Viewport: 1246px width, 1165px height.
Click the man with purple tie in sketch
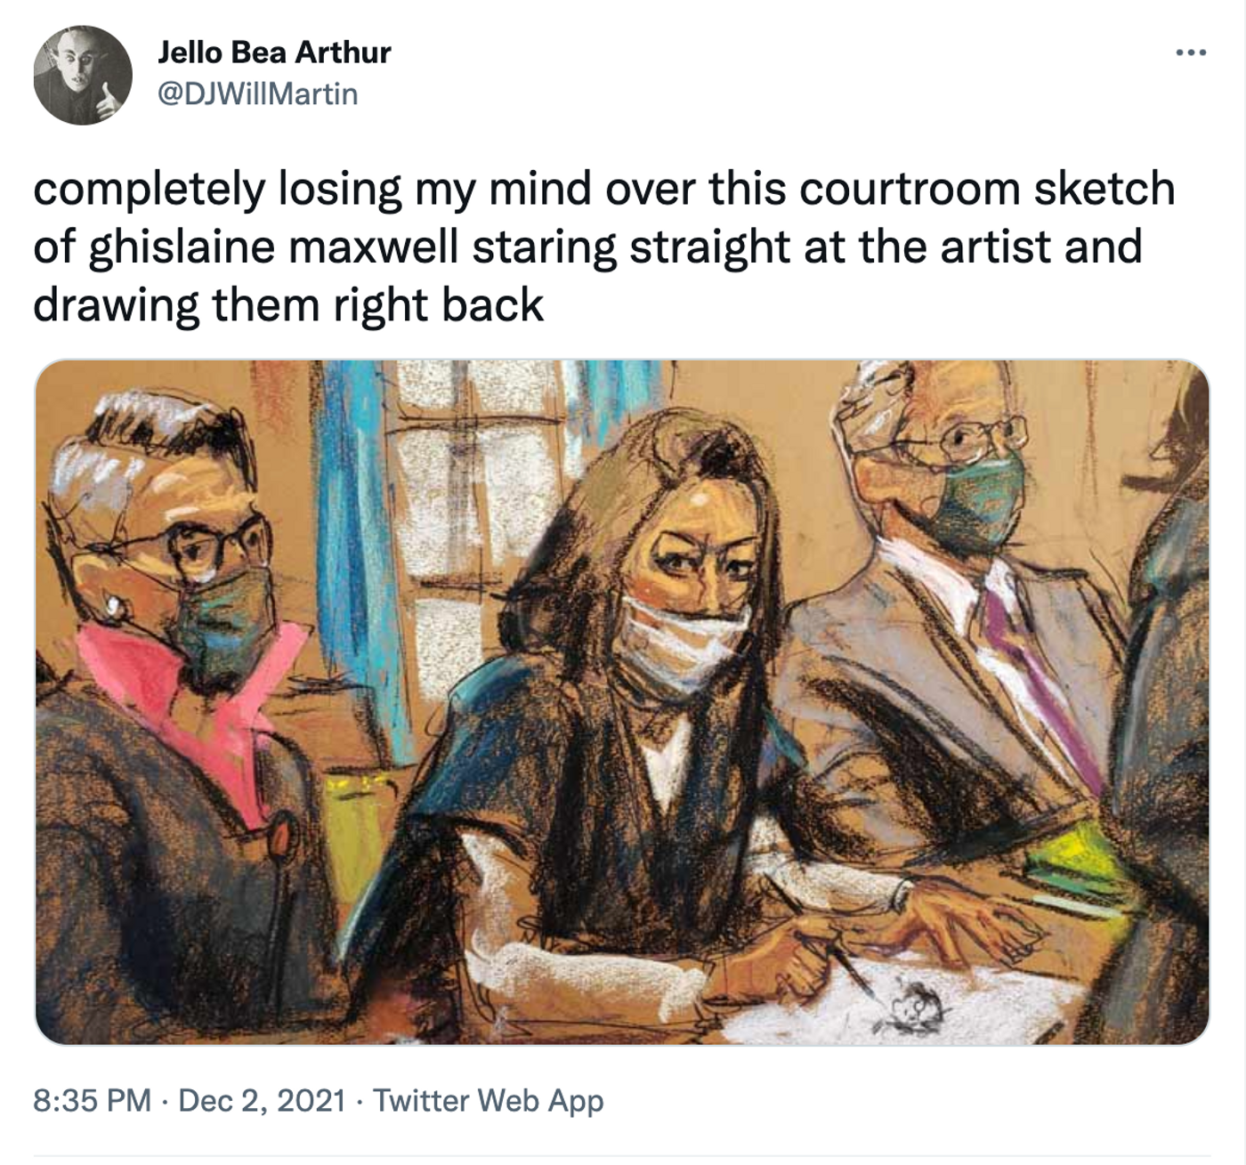point(961,623)
